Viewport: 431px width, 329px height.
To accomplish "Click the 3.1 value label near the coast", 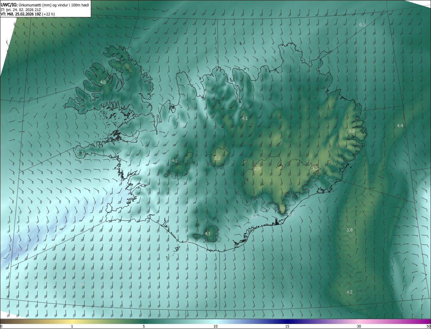I will (x=282, y=209).
